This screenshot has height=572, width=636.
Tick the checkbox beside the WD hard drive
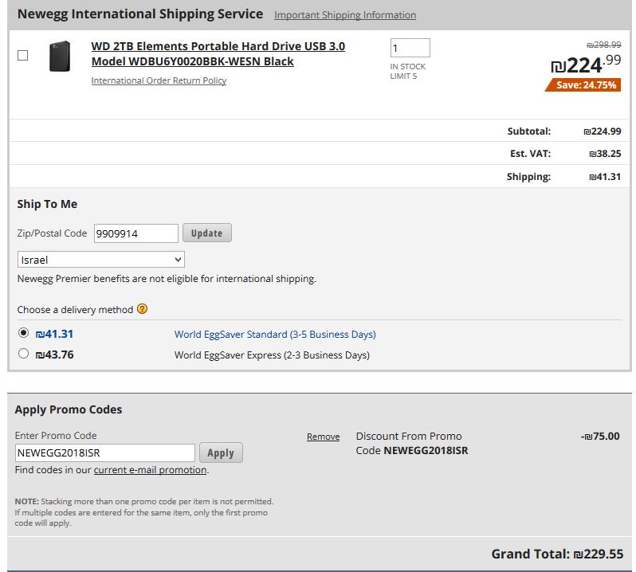click(22, 55)
